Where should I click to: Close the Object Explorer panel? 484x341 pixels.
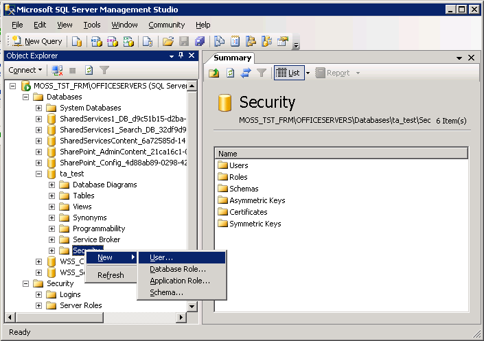(x=192, y=56)
